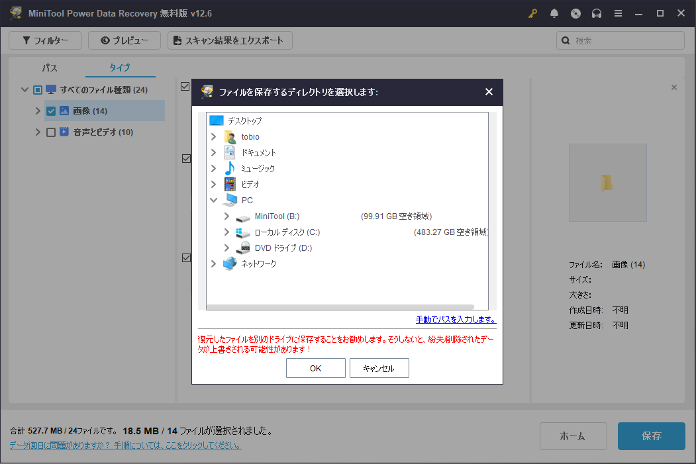Click the ミュージック music note icon
696x464 pixels.
tap(230, 169)
